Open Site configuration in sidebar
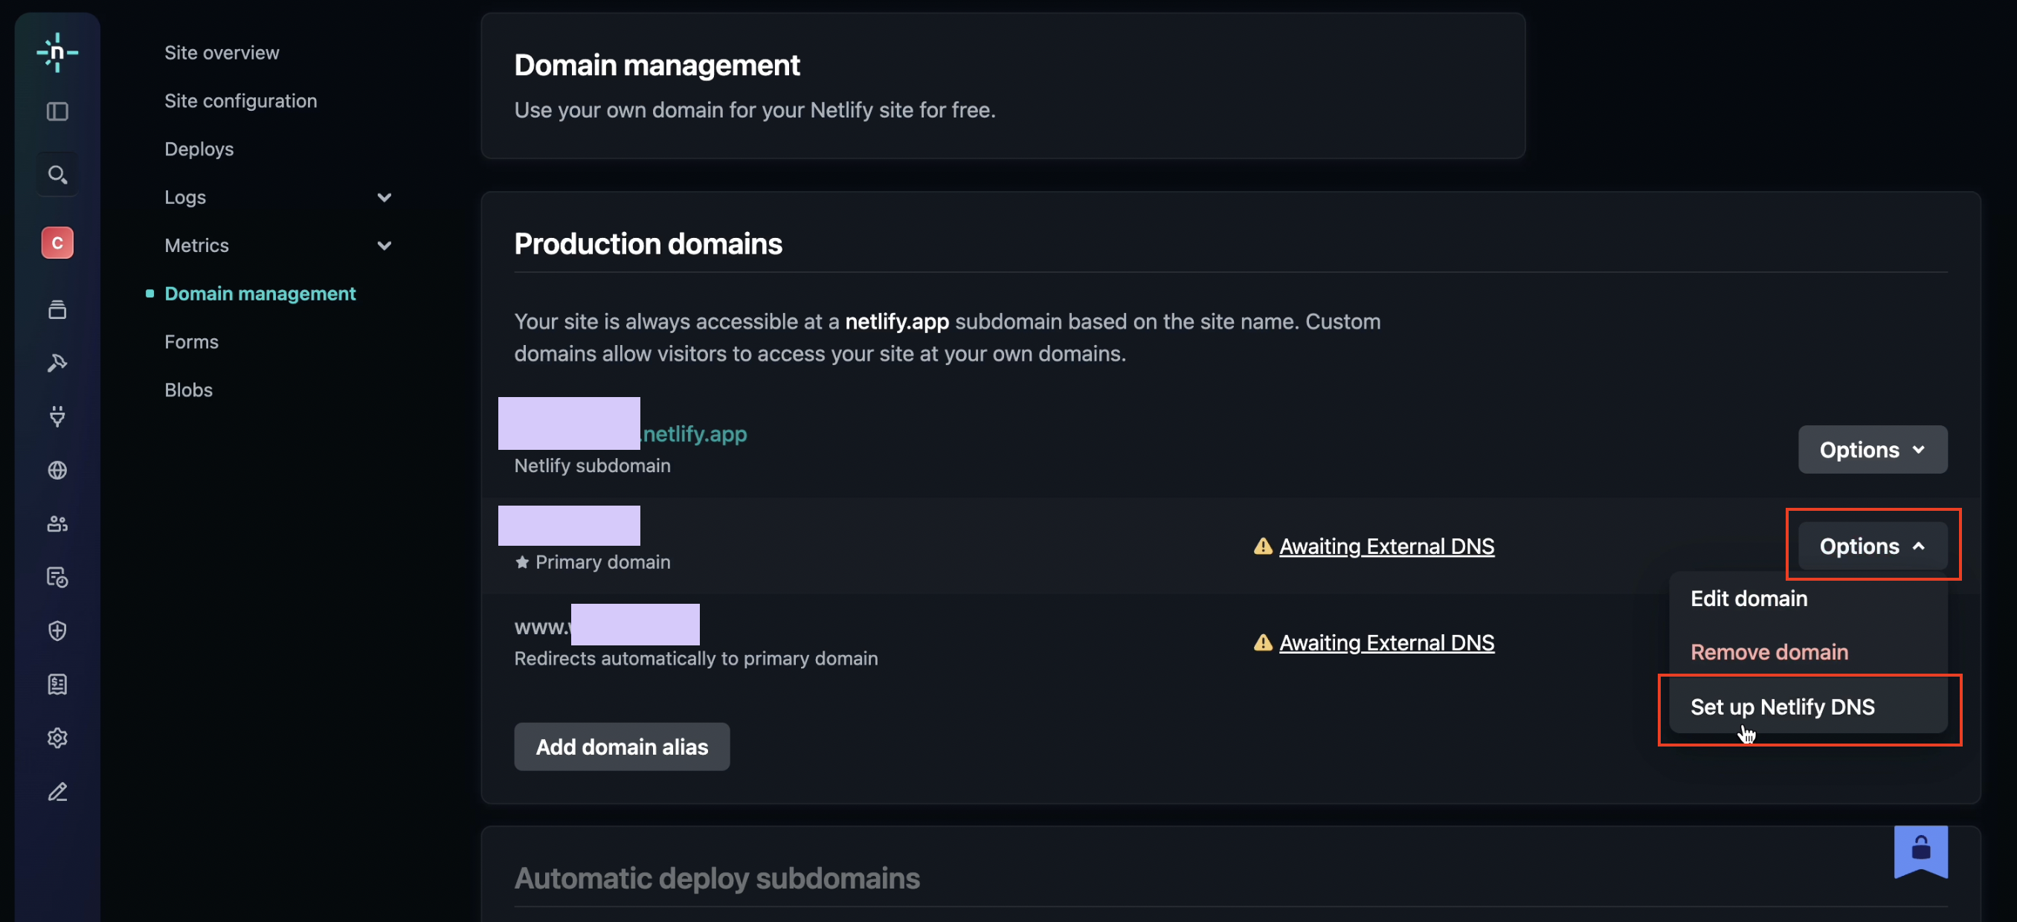Image resolution: width=2017 pixels, height=922 pixels. [x=240, y=101]
